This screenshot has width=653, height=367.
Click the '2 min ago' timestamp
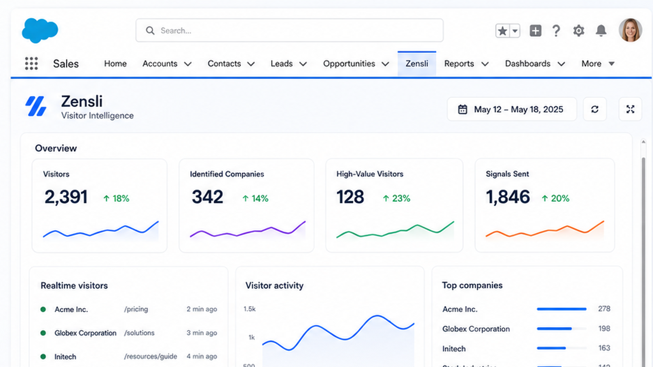(202, 309)
